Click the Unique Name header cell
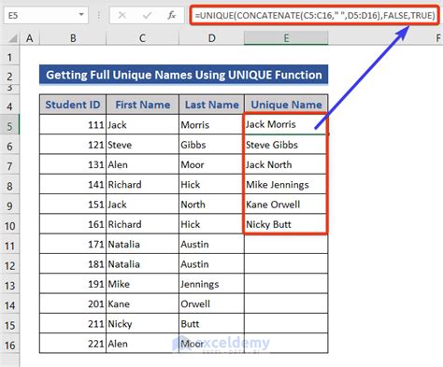Screen dimensions: 443x367 coord(286,105)
